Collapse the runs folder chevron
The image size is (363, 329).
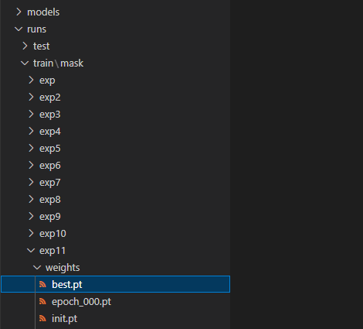pyautogui.click(x=19, y=29)
